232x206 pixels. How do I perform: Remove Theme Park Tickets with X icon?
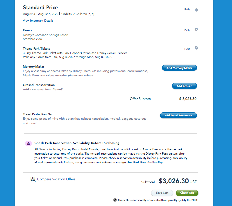point(196,48)
